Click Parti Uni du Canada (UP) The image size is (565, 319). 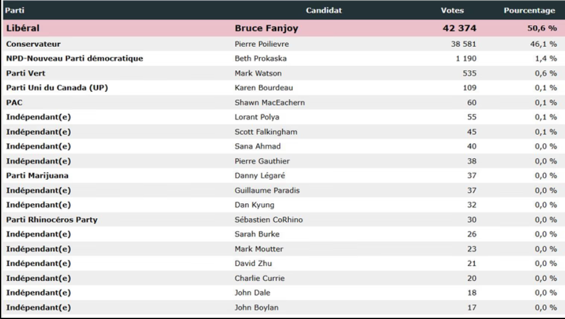point(57,87)
